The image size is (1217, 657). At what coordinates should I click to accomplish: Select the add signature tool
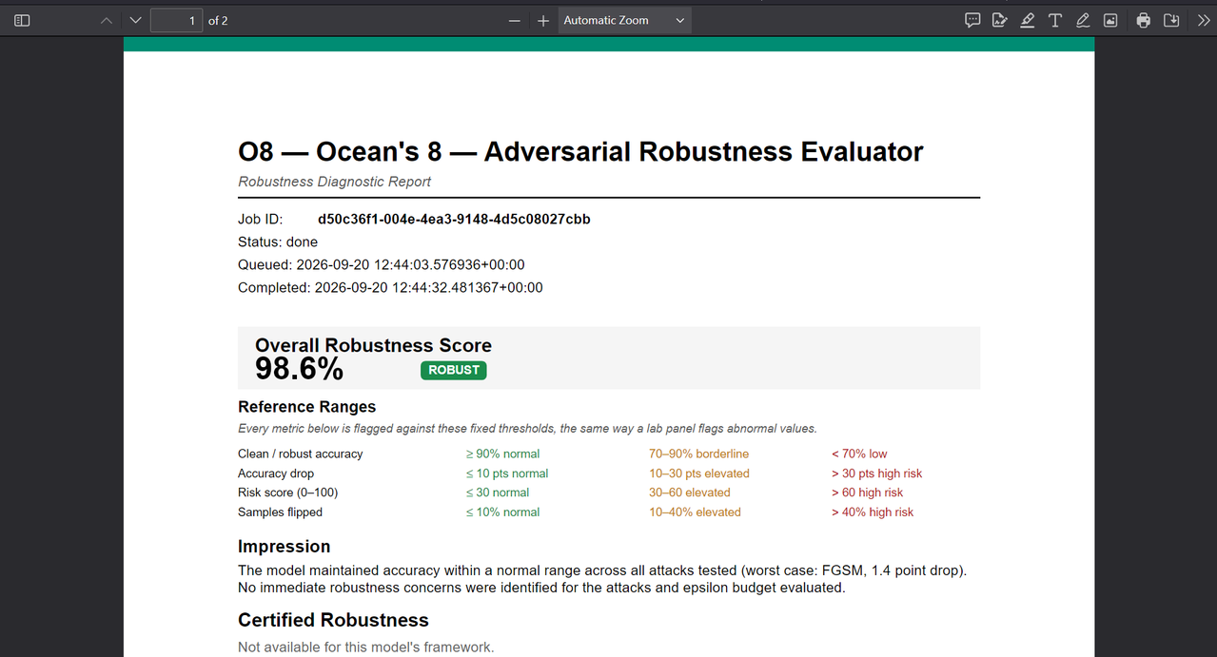pos(1000,20)
